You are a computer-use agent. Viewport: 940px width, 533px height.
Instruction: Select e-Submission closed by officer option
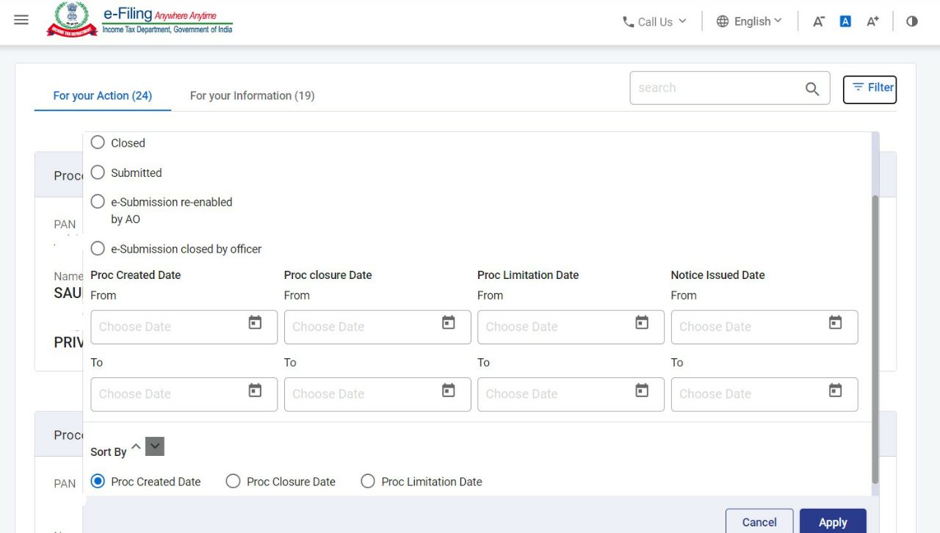pos(98,249)
